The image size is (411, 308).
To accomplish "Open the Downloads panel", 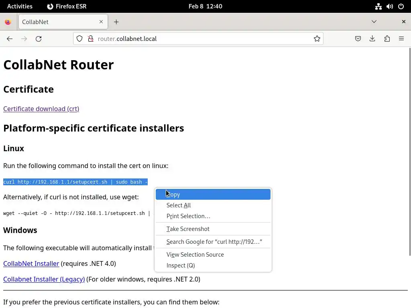I will point(372,39).
